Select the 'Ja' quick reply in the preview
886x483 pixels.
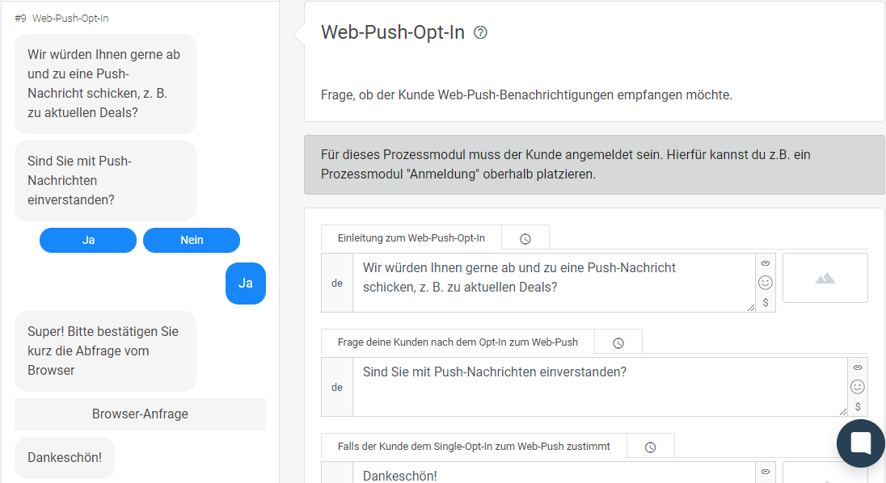coord(87,240)
